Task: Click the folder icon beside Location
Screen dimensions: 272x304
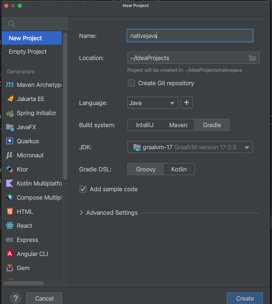Action: coord(253,58)
